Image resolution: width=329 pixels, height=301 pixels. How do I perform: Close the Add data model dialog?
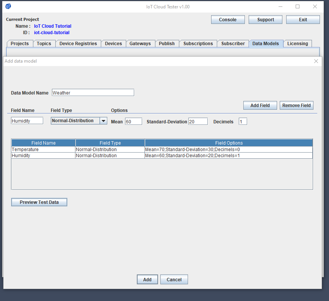[x=316, y=61]
